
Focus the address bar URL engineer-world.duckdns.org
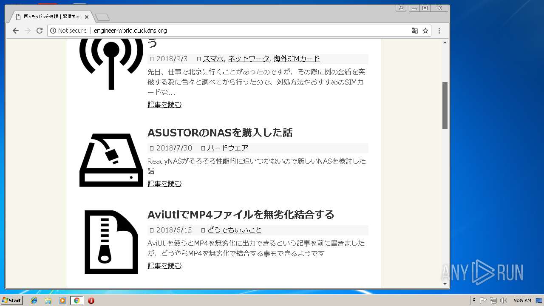pos(130,31)
